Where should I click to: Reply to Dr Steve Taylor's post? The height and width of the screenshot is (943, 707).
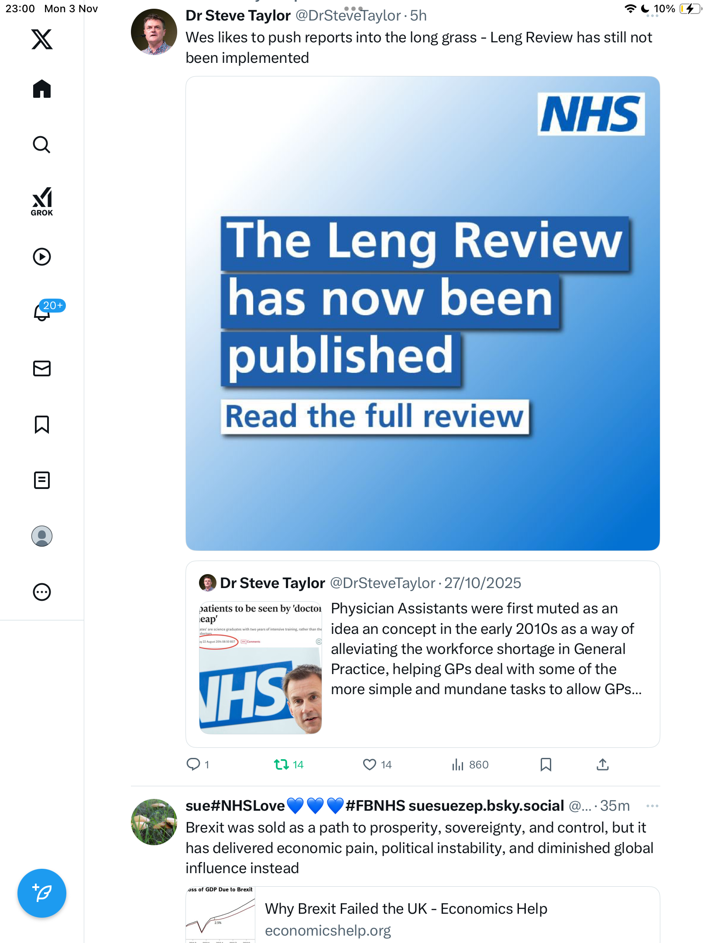coord(198,764)
